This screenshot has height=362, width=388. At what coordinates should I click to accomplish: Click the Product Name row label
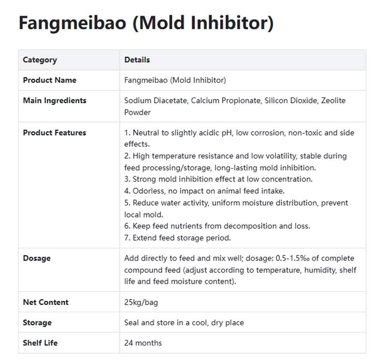point(50,80)
